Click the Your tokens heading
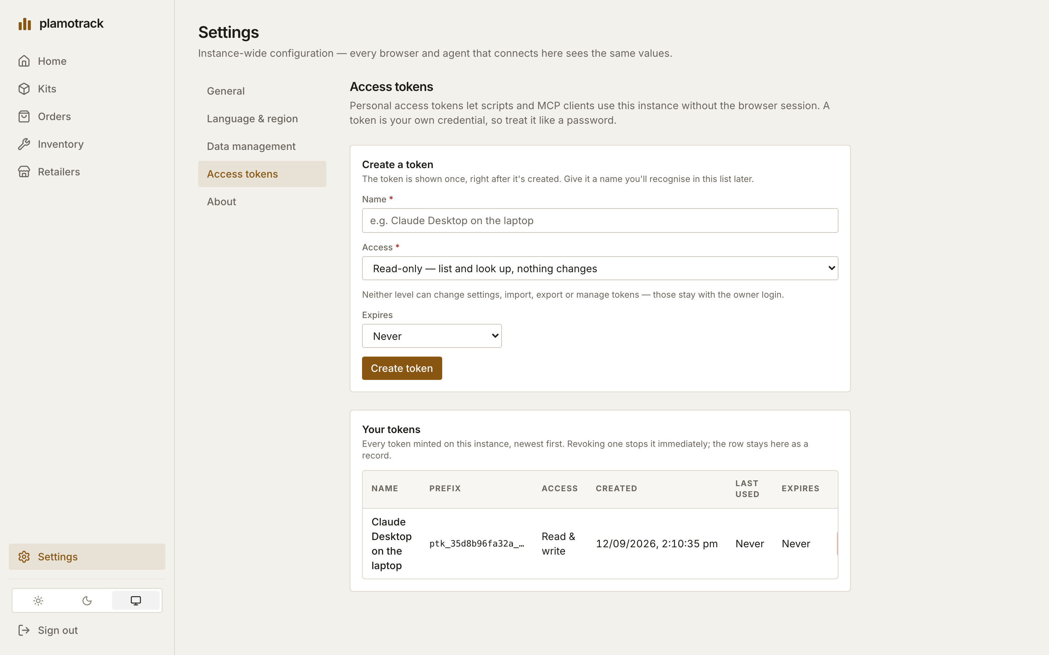Screen dimensions: 1049x655 pyautogui.click(x=391, y=429)
